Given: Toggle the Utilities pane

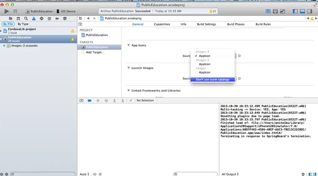Looking at the screenshot, I should [x=310, y=11].
